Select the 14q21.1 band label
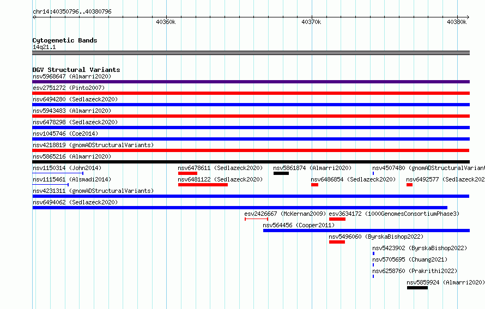485x309 pixels. [44, 47]
